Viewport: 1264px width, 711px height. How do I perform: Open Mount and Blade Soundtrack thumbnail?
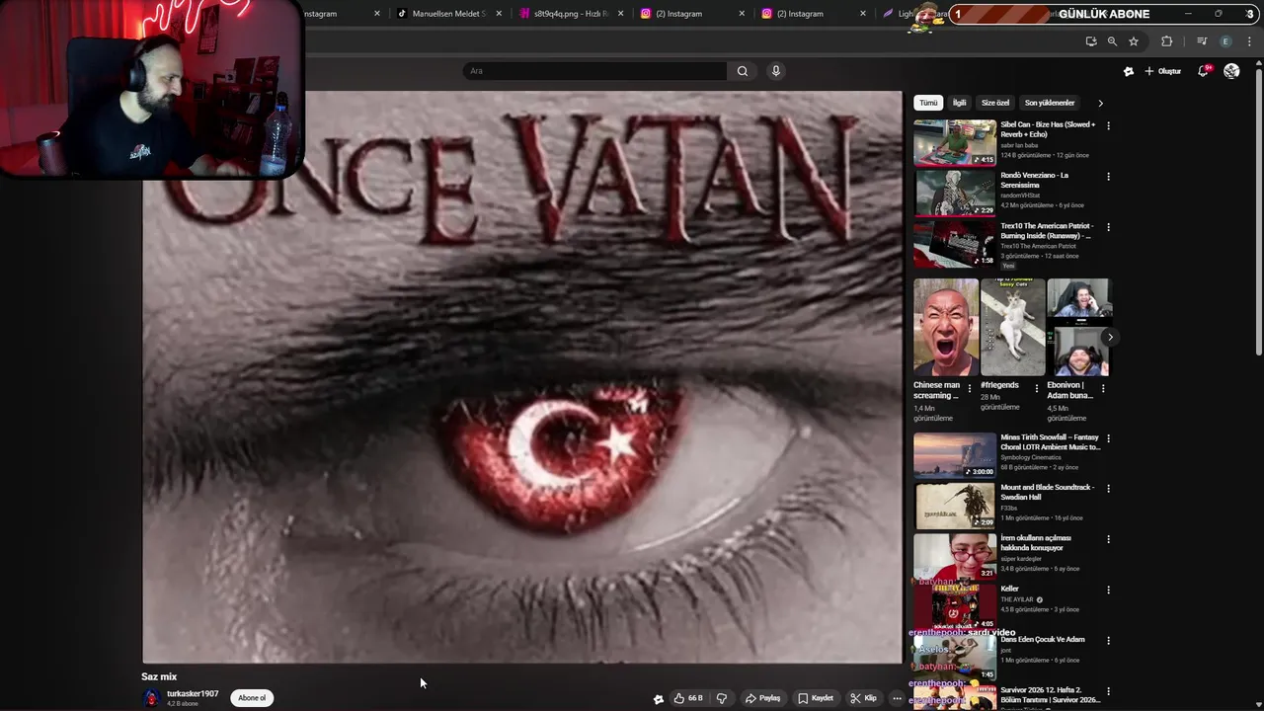tap(955, 506)
